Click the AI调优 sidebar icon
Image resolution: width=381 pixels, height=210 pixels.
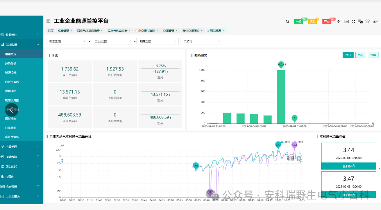[x=2, y=176]
